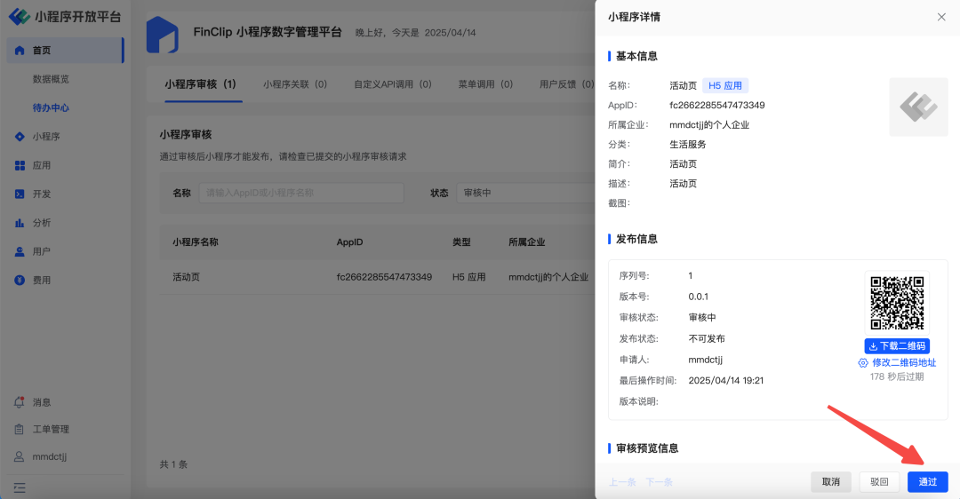
Task: Click AppID fc2662285547473349 in the table row
Action: pos(384,277)
